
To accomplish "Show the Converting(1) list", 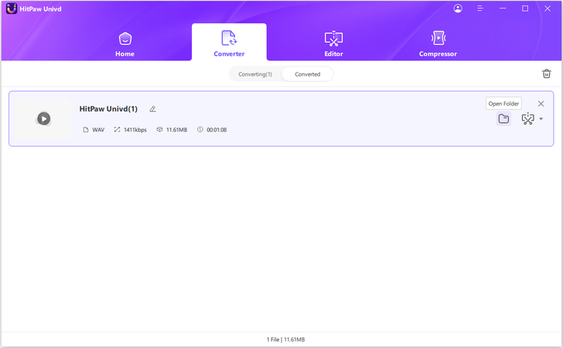I will pos(255,74).
